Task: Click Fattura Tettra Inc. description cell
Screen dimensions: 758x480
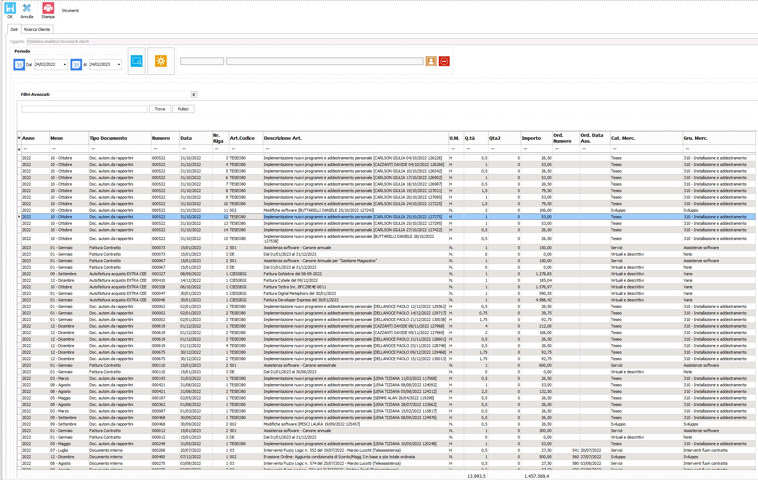Action: [x=356, y=287]
